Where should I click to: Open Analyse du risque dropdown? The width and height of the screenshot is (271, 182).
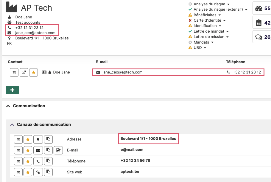click(228, 4)
